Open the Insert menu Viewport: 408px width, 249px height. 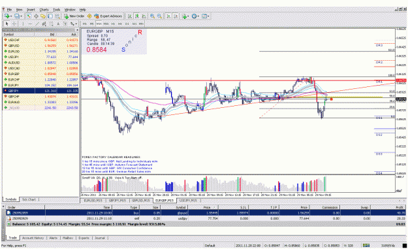[31, 10]
